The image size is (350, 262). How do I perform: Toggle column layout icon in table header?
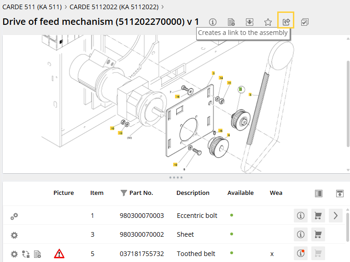click(319, 193)
